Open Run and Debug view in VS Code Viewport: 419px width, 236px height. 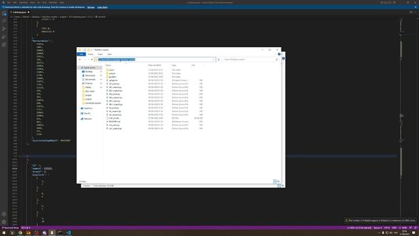4,37
